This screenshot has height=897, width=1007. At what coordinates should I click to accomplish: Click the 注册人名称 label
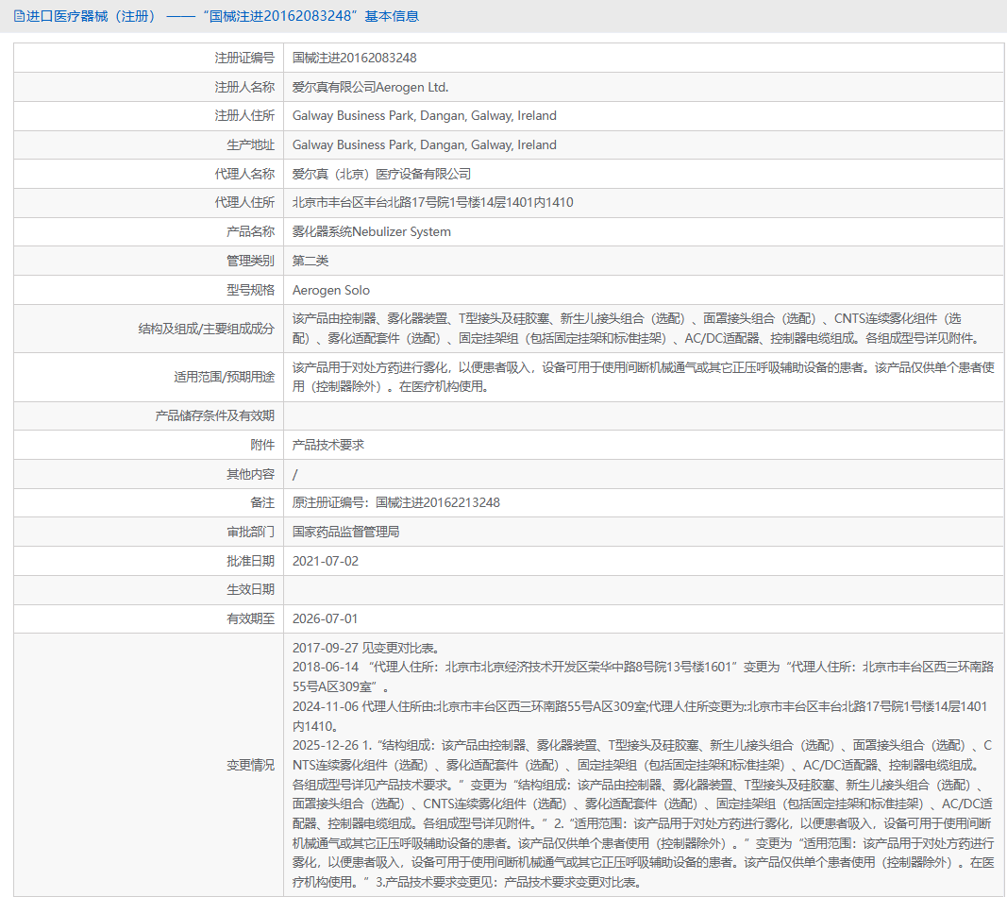(244, 87)
